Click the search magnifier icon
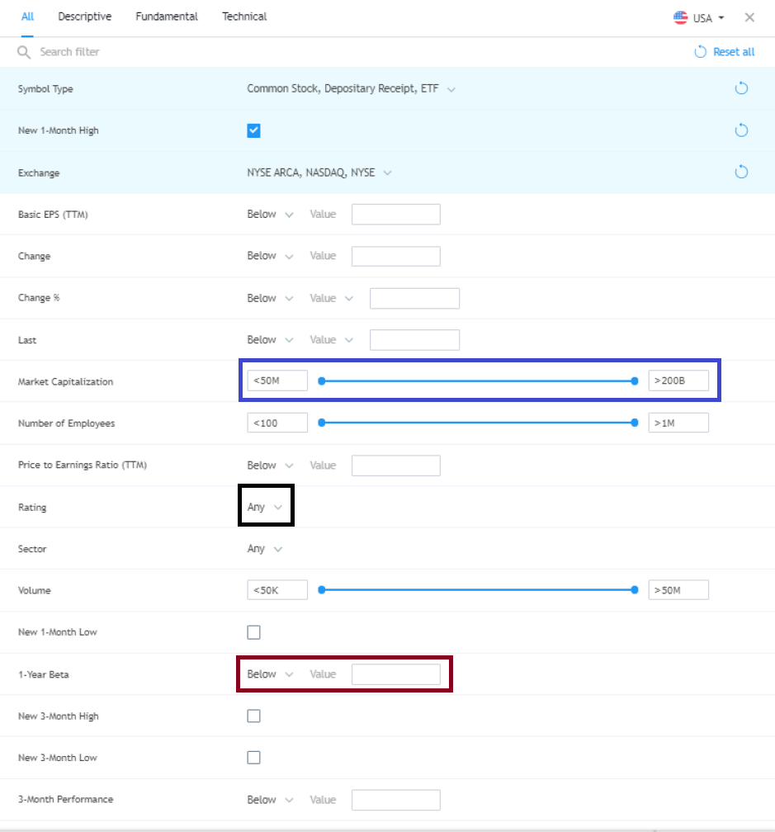 point(24,52)
